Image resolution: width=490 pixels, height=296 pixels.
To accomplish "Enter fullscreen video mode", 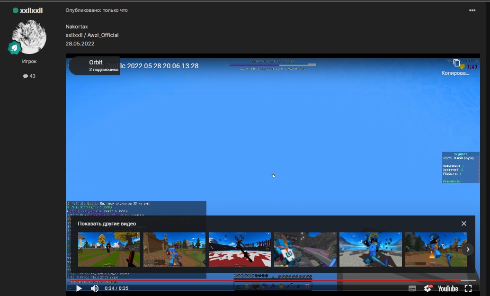I will [x=468, y=288].
